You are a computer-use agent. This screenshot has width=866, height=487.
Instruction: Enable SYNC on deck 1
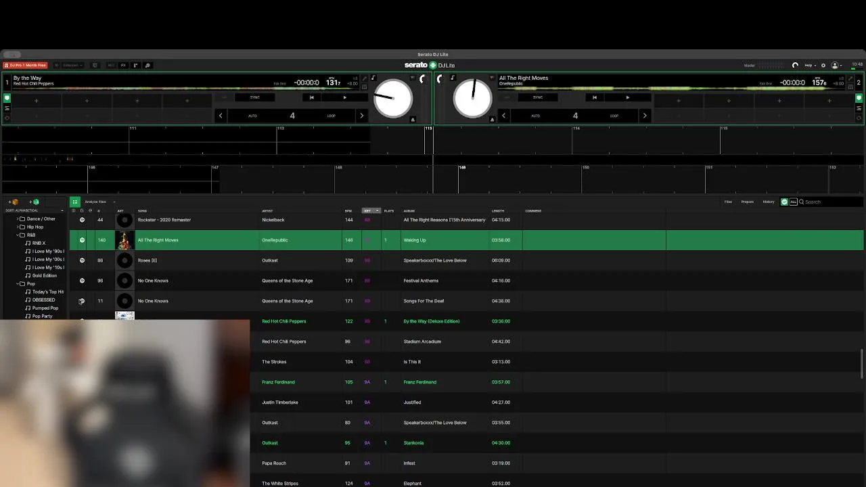coord(254,97)
